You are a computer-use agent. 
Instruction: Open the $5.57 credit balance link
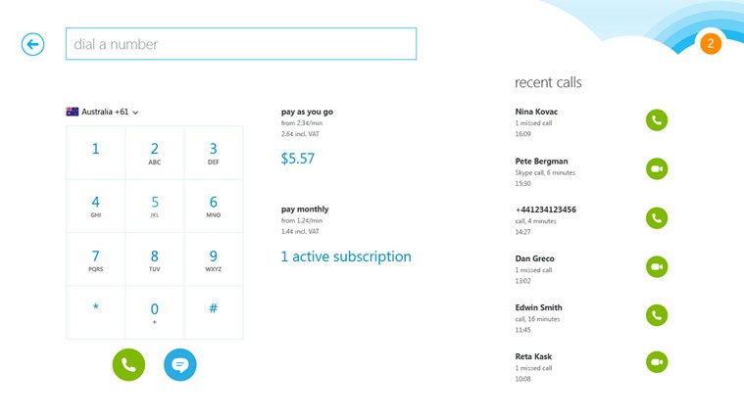pos(298,159)
